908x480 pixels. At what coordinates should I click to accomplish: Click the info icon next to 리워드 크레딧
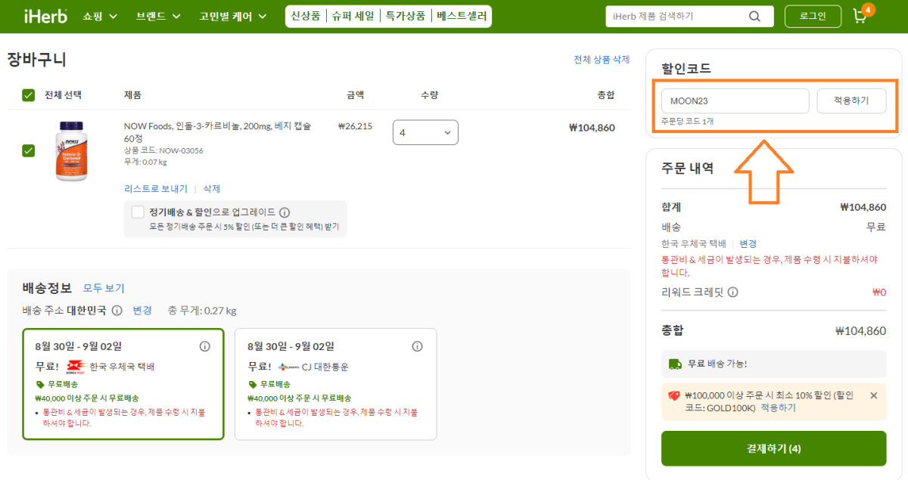point(732,293)
